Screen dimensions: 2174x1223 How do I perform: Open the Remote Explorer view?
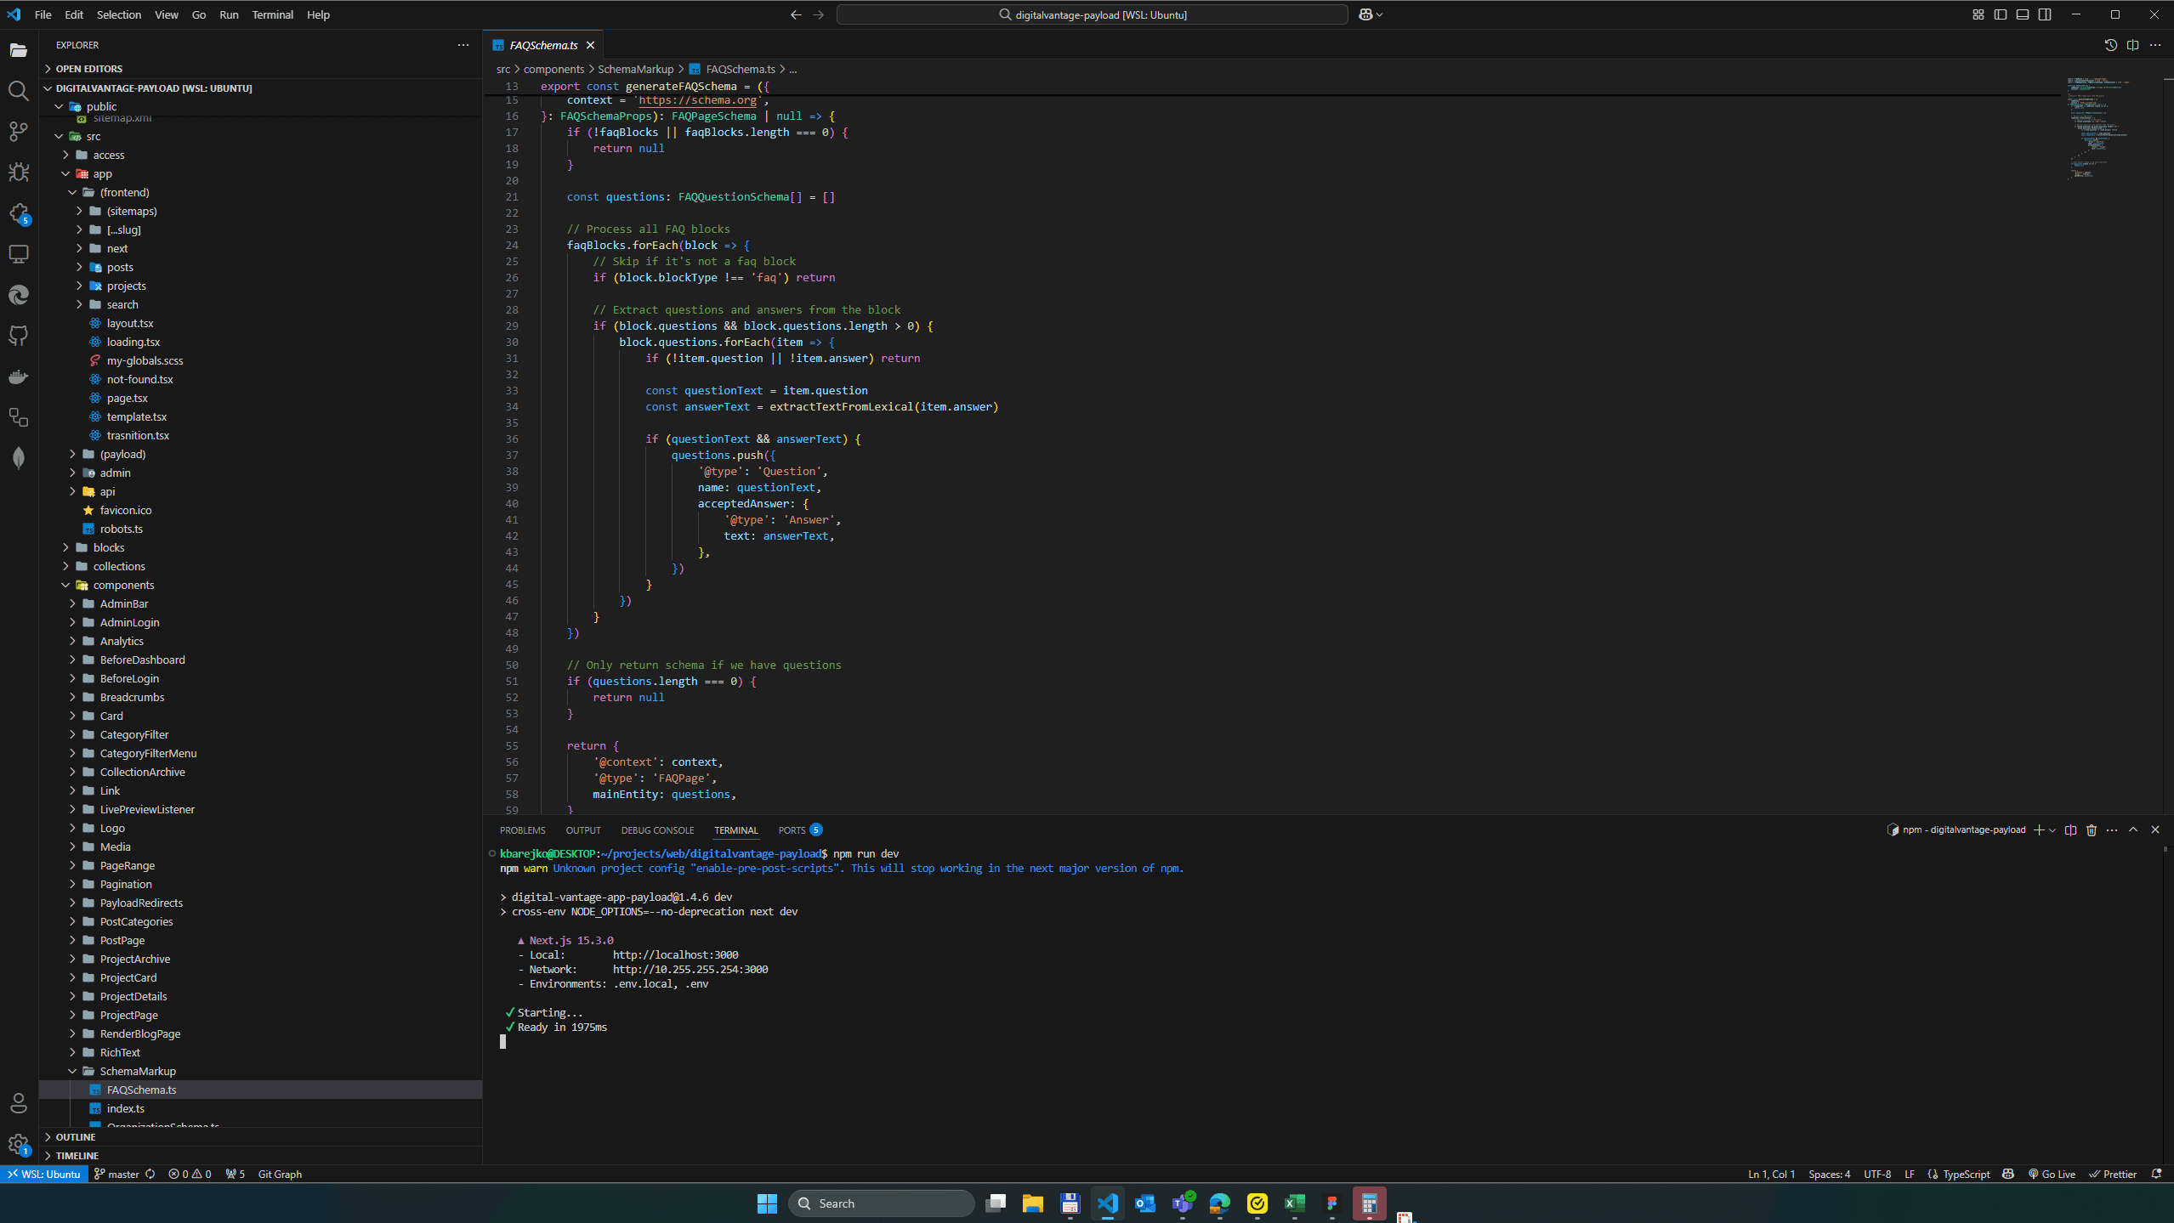click(x=19, y=253)
